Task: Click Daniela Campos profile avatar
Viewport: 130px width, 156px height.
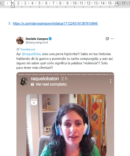Action: [x=20, y=40]
